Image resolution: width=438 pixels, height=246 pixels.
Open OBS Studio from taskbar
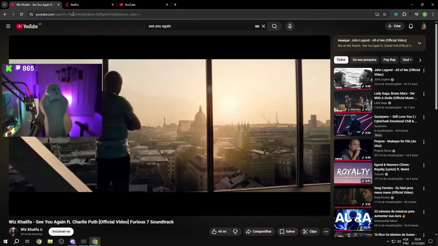click(61, 242)
